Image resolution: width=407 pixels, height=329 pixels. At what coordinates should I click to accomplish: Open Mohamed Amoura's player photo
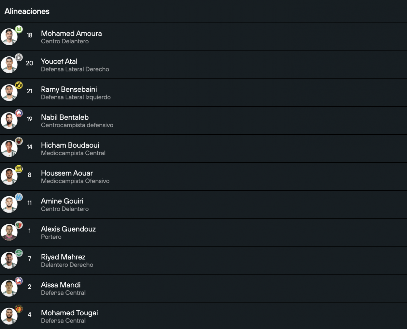[9, 37]
